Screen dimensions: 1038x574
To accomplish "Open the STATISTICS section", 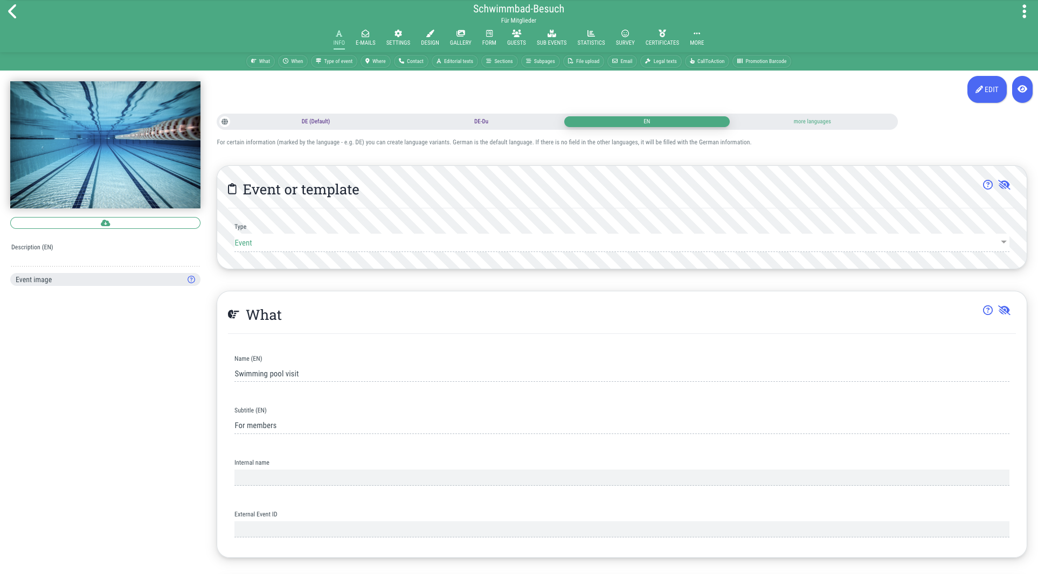I will [591, 37].
